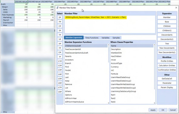The width and height of the screenshot is (179, 114).
Task: Select the Parents expansion function
Action: 86,56
